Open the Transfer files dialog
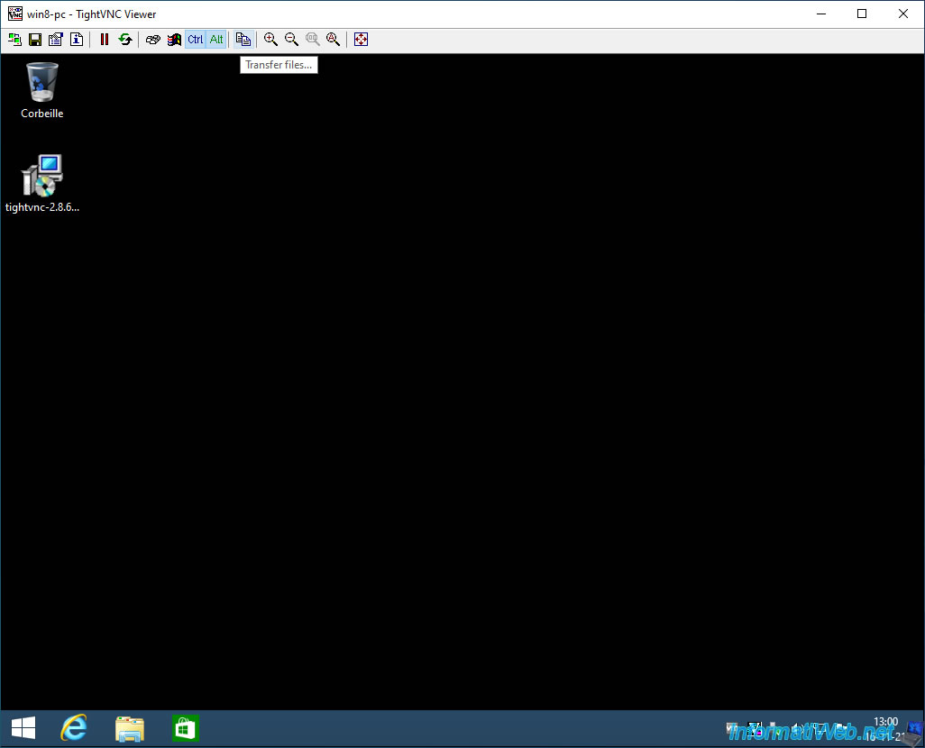The height and width of the screenshot is (748, 925). (x=243, y=40)
